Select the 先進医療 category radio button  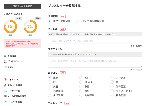coord(81,95)
